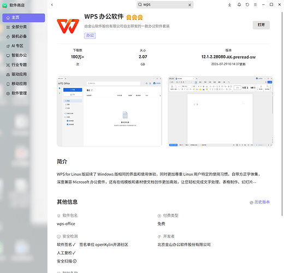
Task: Click the 办公 category tag
Action: click(90, 35)
